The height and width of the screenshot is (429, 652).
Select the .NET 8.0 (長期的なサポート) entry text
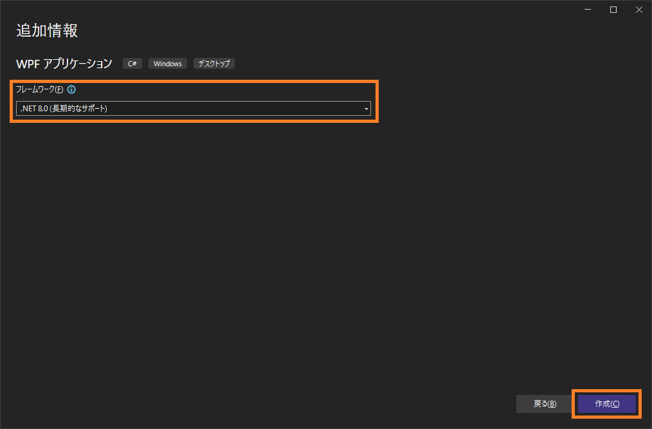[64, 109]
